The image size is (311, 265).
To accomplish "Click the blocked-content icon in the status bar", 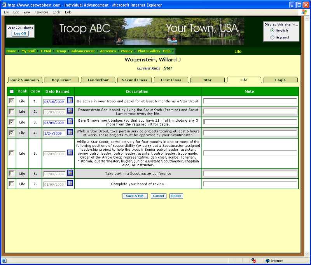I will (253, 261).
